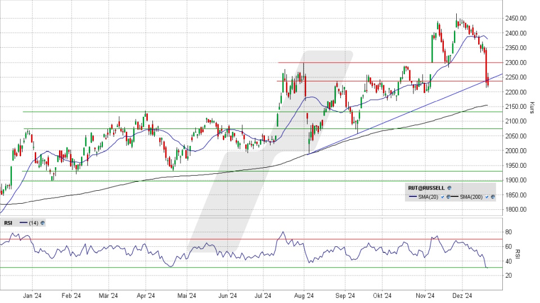Click the 2300.00 price axis label
Viewport: 540px width, 303px height.
(x=516, y=62)
